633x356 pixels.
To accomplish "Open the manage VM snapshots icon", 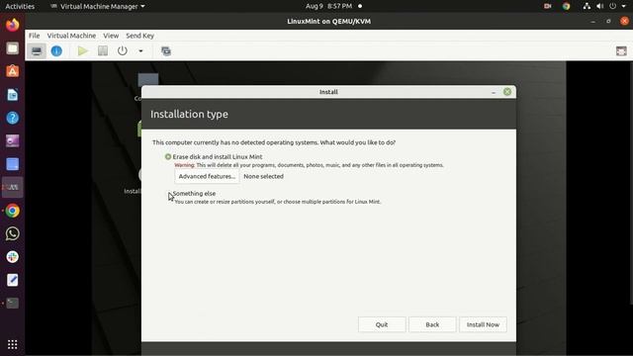I will [166, 50].
